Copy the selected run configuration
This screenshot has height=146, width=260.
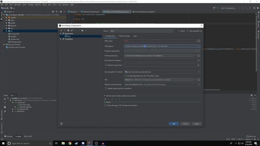coord(68,30)
